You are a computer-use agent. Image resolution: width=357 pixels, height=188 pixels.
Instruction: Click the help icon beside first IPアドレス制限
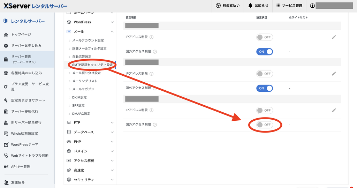click(x=151, y=37)
